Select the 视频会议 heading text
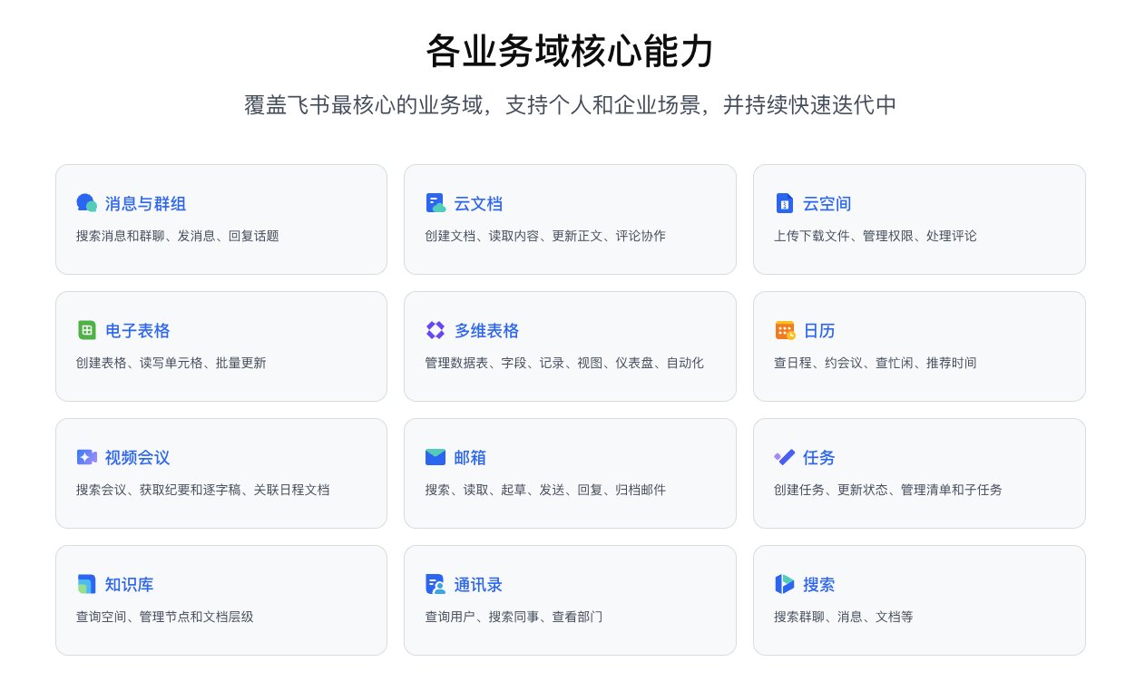This screenshot has height=691, width=1145. [137, 458]
